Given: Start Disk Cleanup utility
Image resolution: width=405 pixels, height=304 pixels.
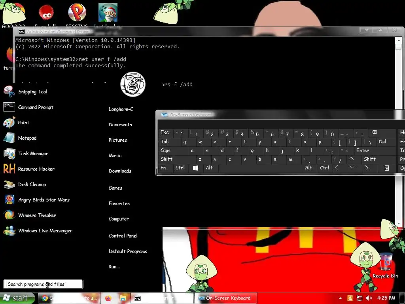Looking at the screenshot, I should 25,184.
